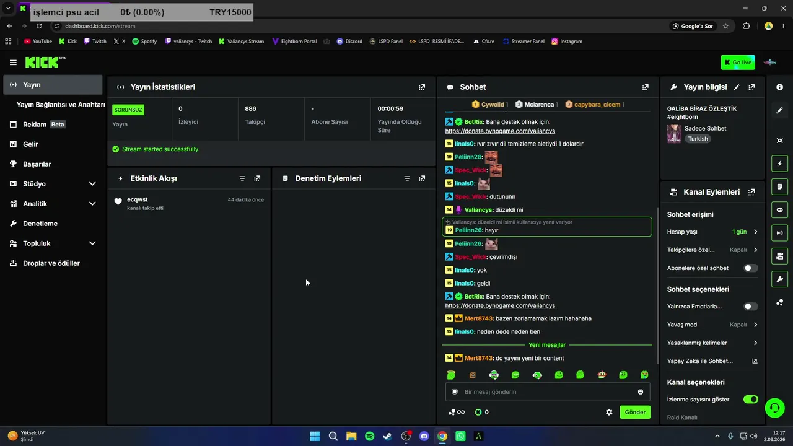
Task: Click the Turkish language tag
Action: [x=698, y=139]
